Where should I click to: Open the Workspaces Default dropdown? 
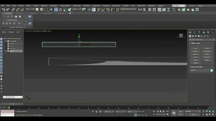(206, 6)
